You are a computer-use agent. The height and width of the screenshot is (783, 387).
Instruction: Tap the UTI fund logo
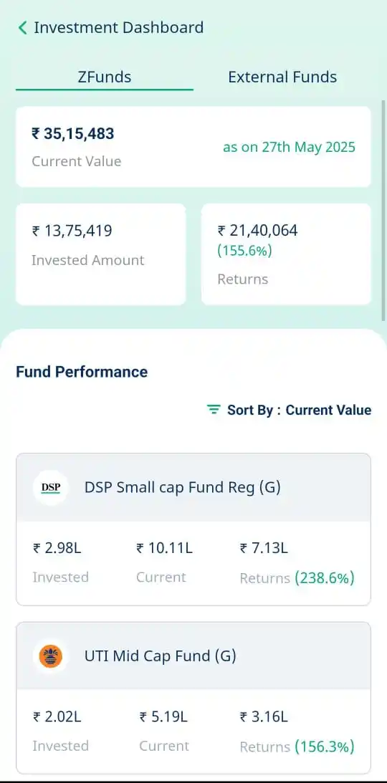point(50,656)
